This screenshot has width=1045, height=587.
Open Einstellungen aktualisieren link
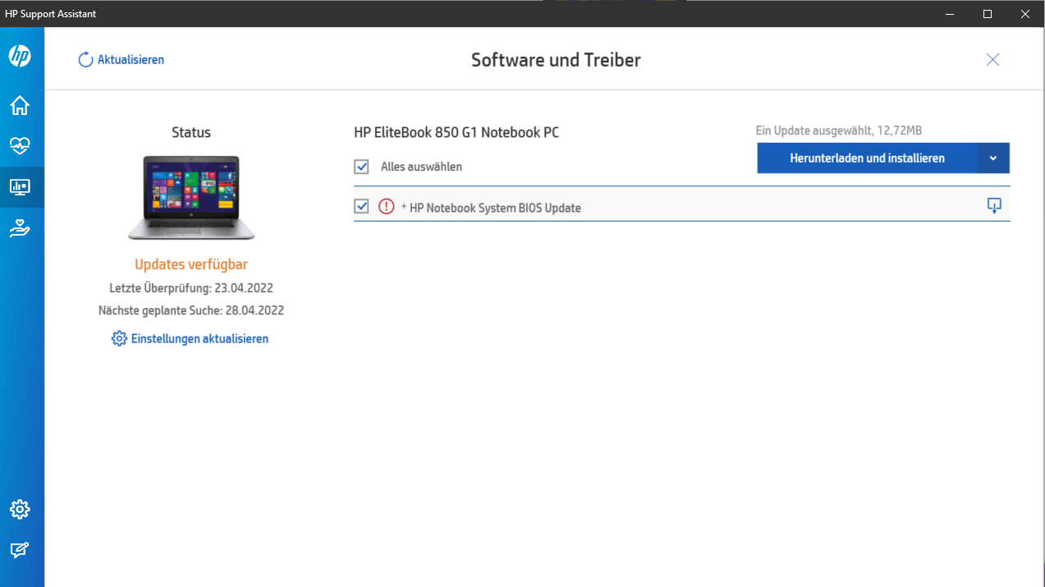click(190, 339)
